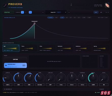
Task: Click the 50% mix value field
Action: [x=18, y=85]
